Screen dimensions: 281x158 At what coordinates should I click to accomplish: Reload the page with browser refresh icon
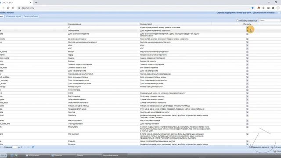[x=8, y=8]
